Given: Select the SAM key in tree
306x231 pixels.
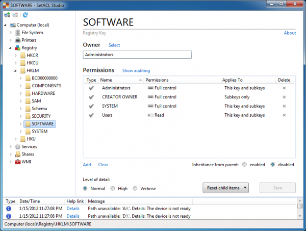Looking at the screenshot, I should tap(36, 101).
